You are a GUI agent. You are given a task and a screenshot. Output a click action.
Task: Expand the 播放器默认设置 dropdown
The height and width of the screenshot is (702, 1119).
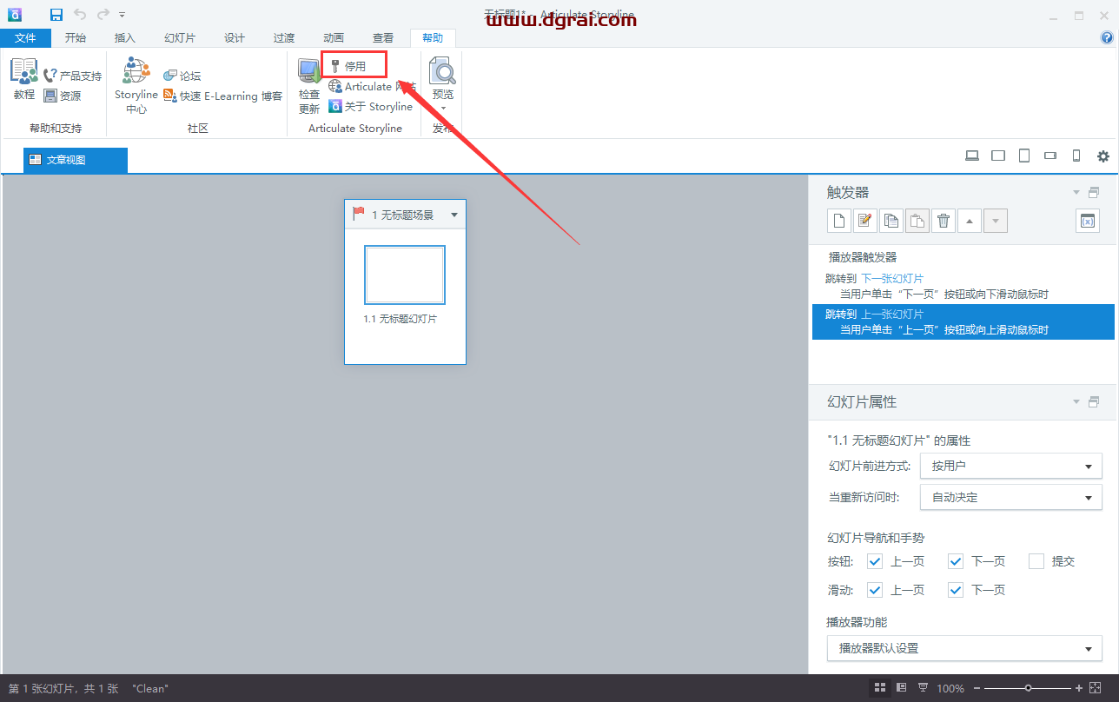coord(1091,648)
